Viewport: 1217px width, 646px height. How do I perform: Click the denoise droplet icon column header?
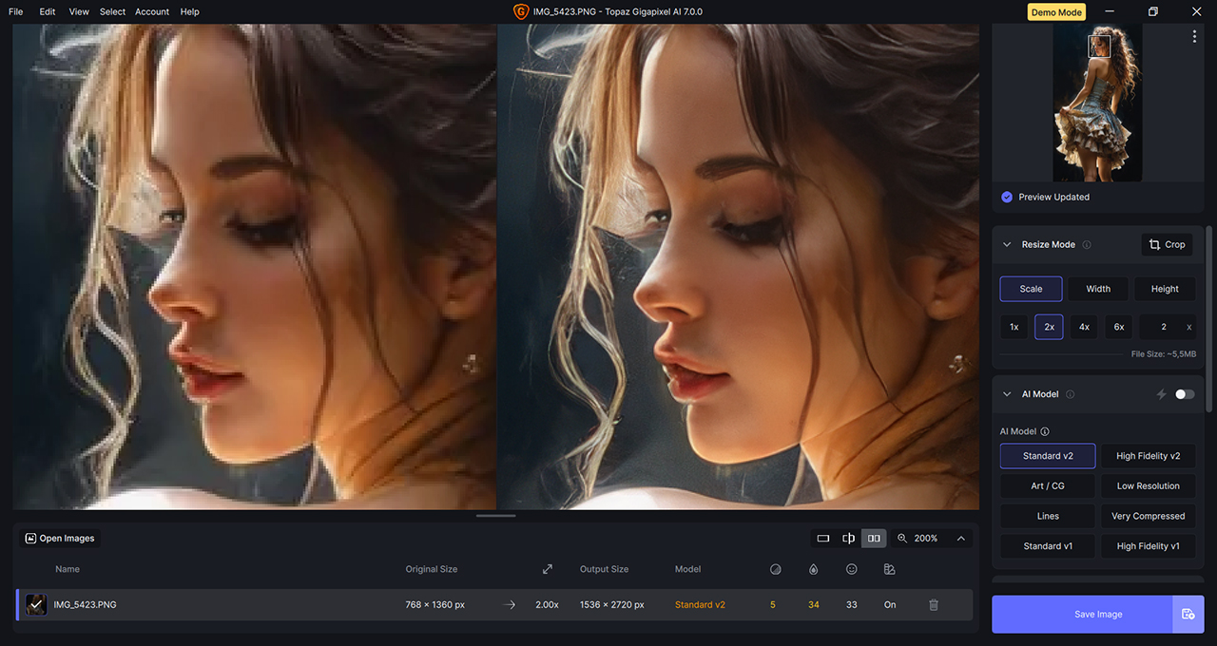(x=813, y=568)
